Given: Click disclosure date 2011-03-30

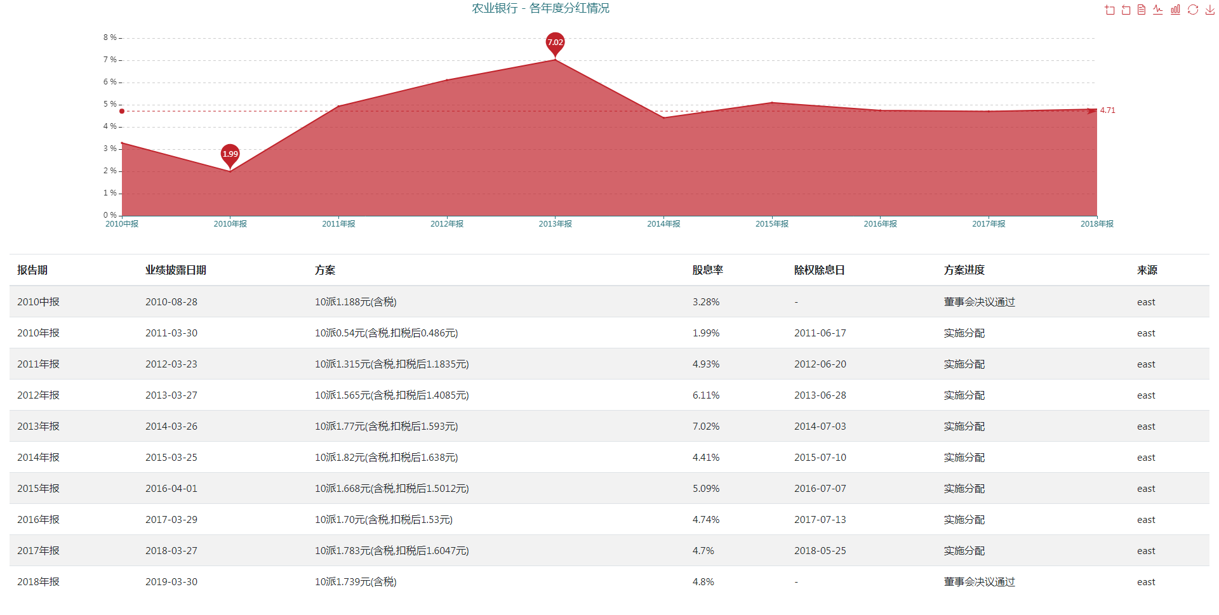Looking at the screenshot, I should 171,333.
